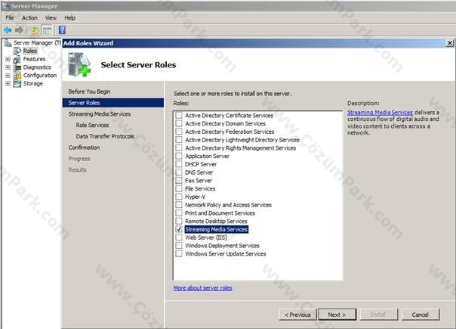Check Web Server (IIS) role
Screen dimensions: 456x329
[x=179, y=237]
